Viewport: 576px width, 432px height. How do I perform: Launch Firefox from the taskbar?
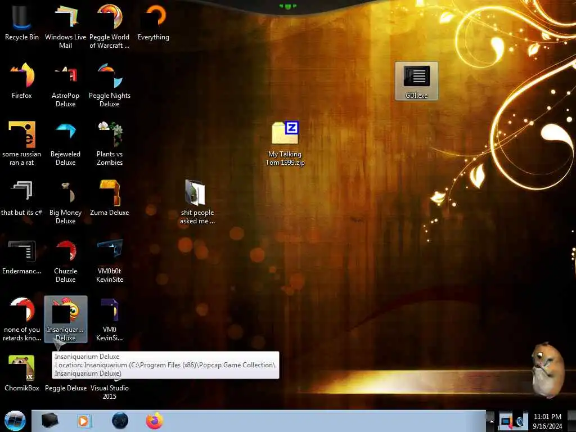coord(155,421)
